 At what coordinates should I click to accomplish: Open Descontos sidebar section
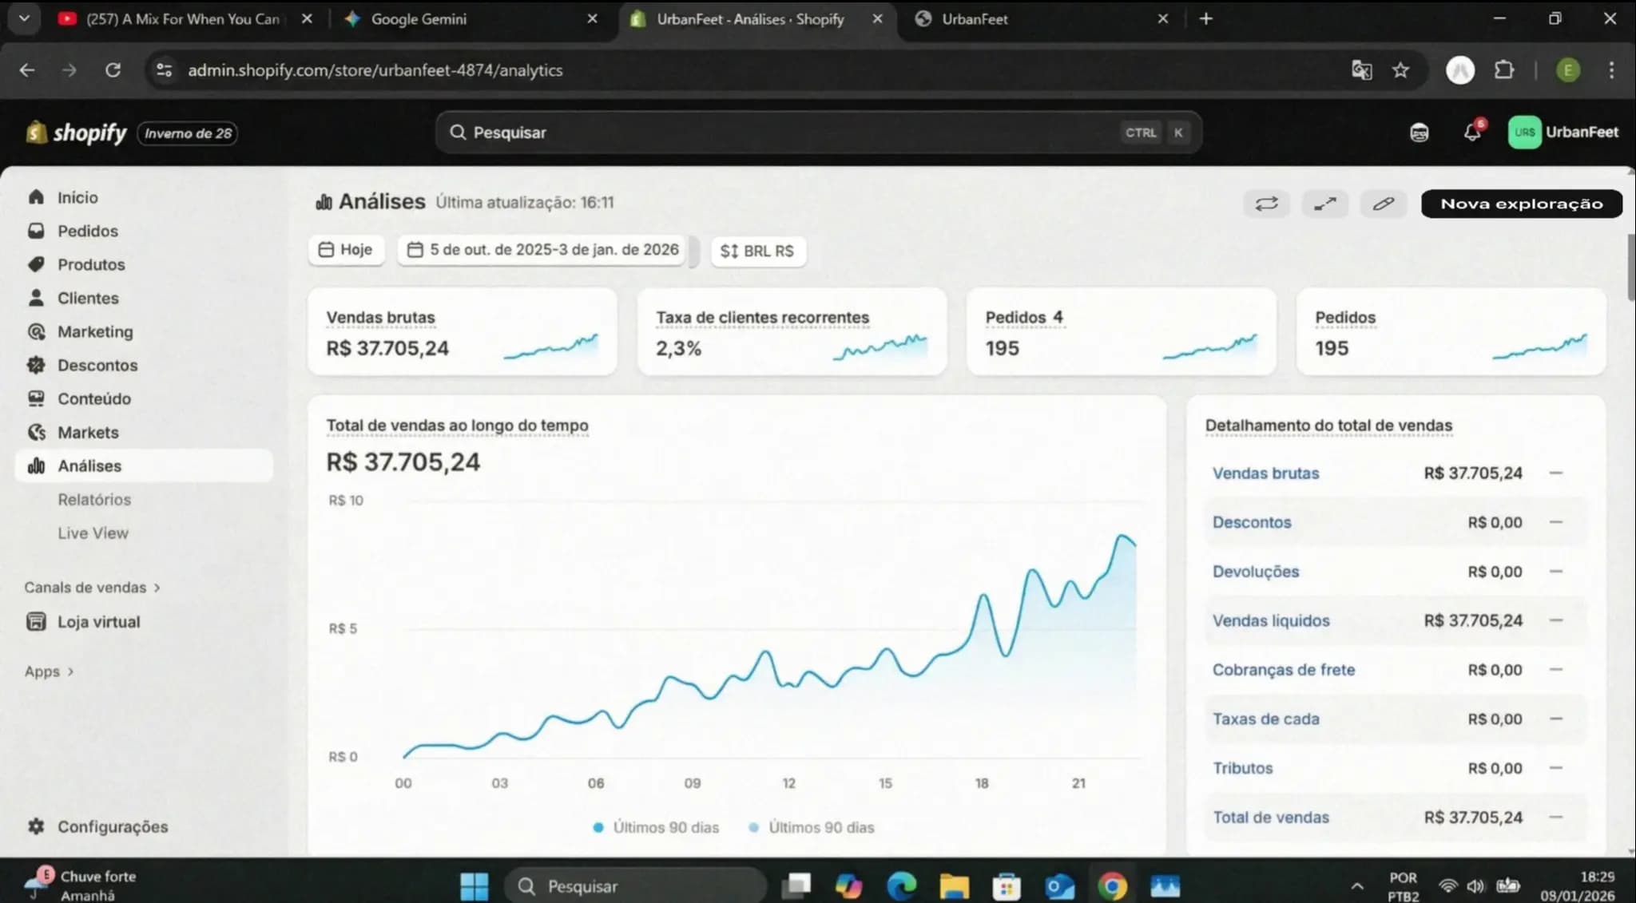[97, 365]
